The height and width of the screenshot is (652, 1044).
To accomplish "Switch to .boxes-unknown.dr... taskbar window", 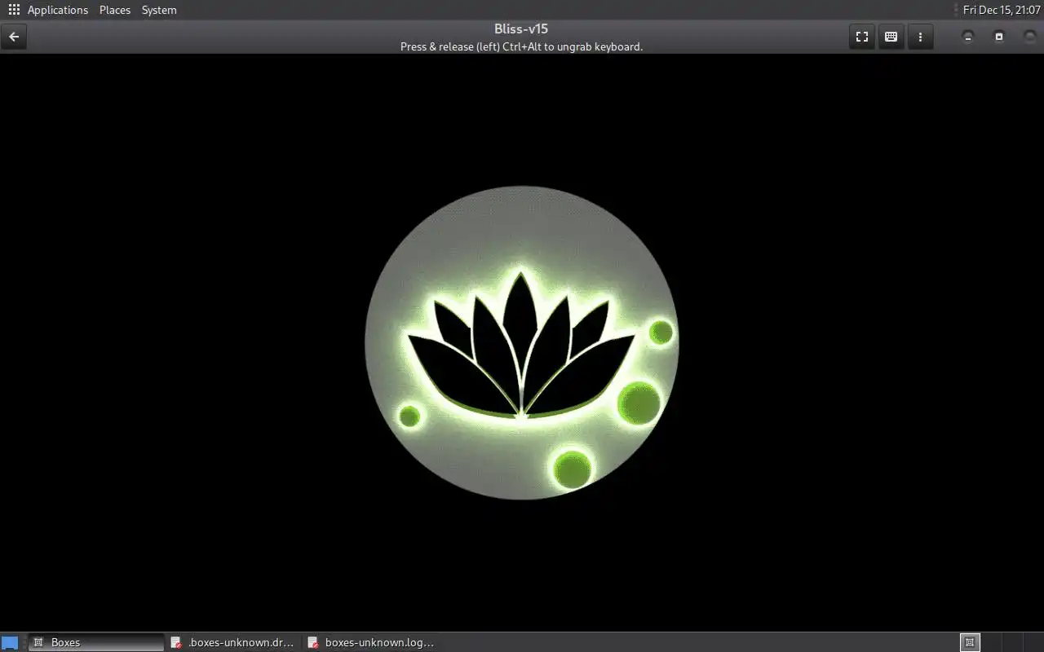I will 233,642.
